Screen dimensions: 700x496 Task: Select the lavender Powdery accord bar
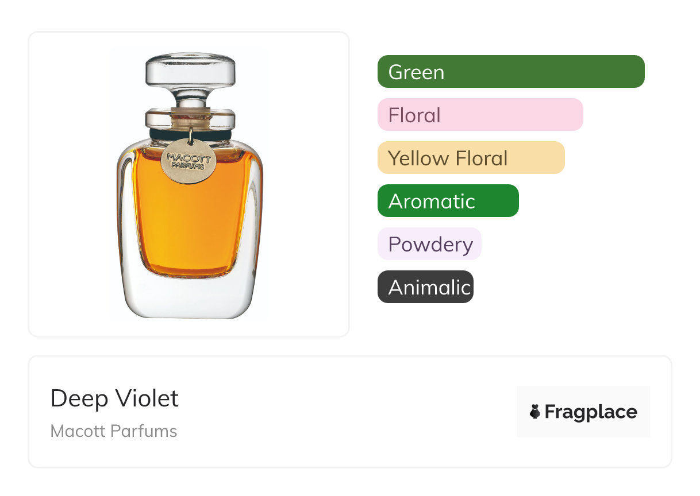429,244
